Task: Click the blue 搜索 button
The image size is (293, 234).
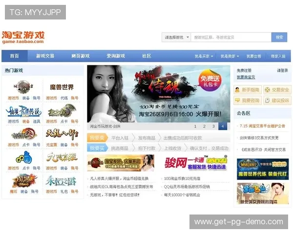Action: coord(279,38)
